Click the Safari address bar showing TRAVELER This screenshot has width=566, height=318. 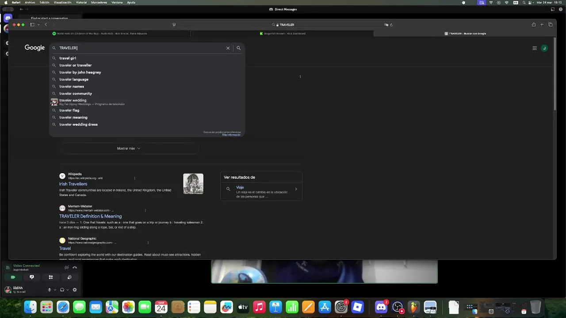tap(283, 25)
